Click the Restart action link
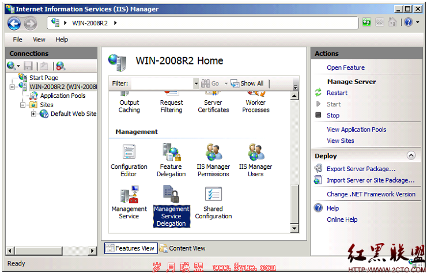Viewport: 427px width, 273px height. coord(337,93)
